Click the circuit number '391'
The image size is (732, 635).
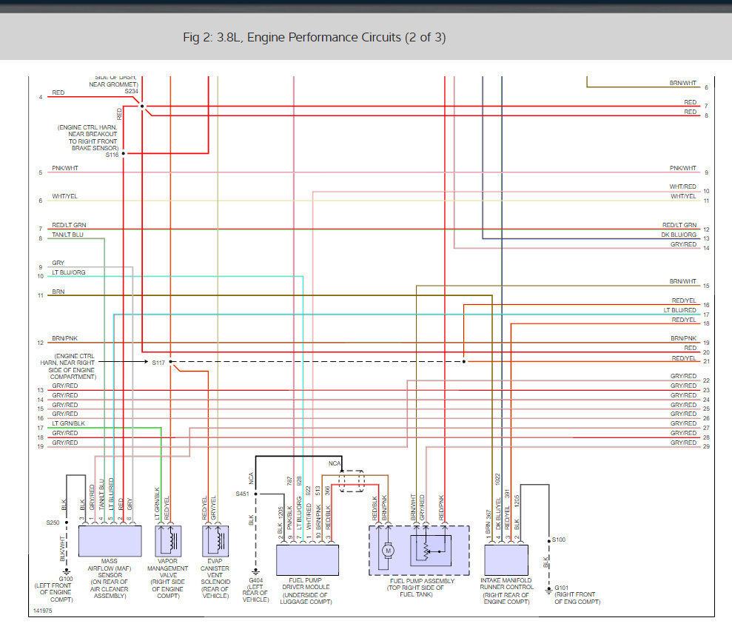508,494
